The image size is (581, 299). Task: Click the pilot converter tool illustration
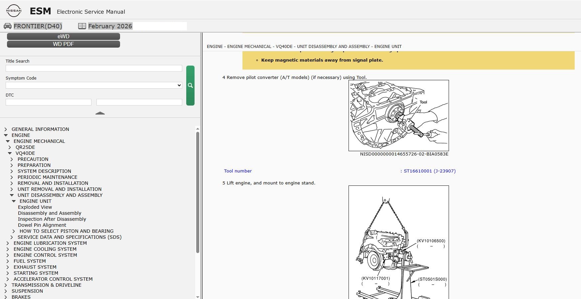coord(399,116)
